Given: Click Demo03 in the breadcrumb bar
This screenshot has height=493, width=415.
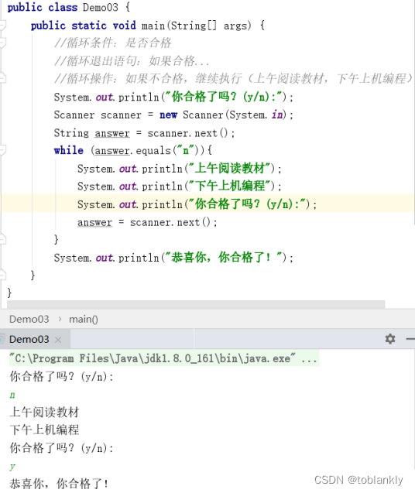Looking at the screenshot, I should [29, 319].
